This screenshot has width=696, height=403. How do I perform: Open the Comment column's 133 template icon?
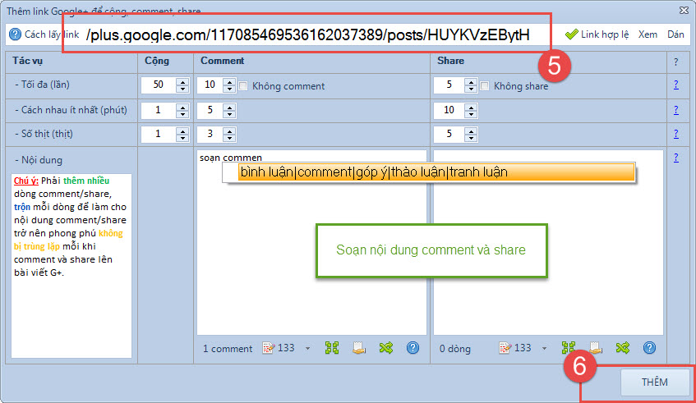pos(269,348)
